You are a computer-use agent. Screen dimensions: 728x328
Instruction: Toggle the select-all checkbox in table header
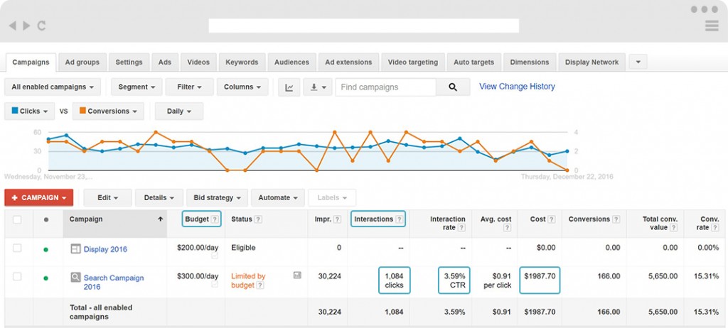coord(17,219)
